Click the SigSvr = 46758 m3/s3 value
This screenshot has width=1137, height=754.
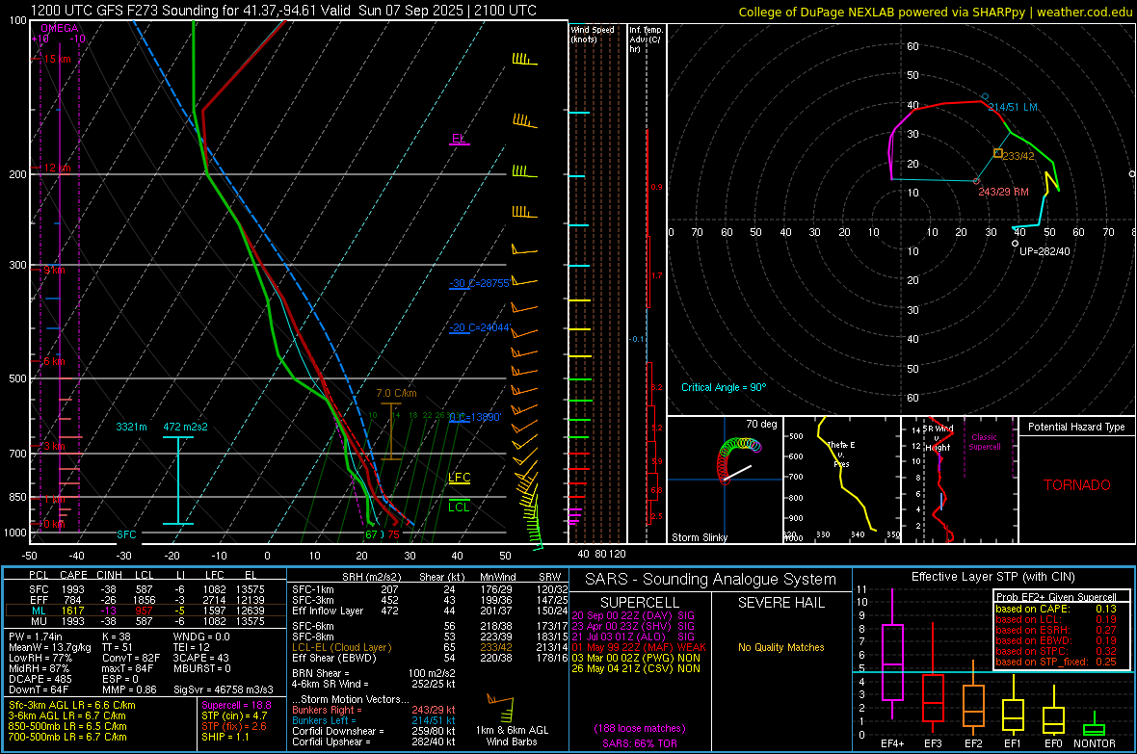[x=224, y=689]
